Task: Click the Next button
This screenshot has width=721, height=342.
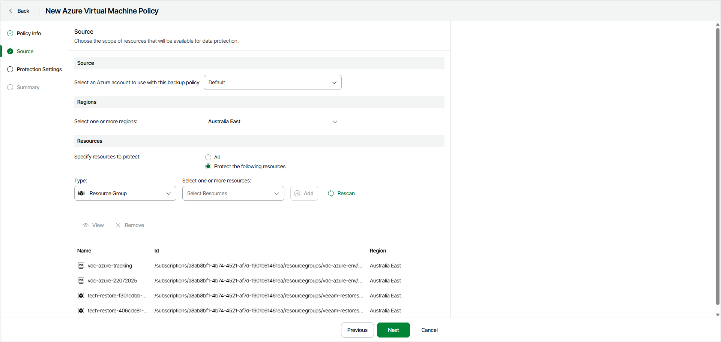Action: 393,330
